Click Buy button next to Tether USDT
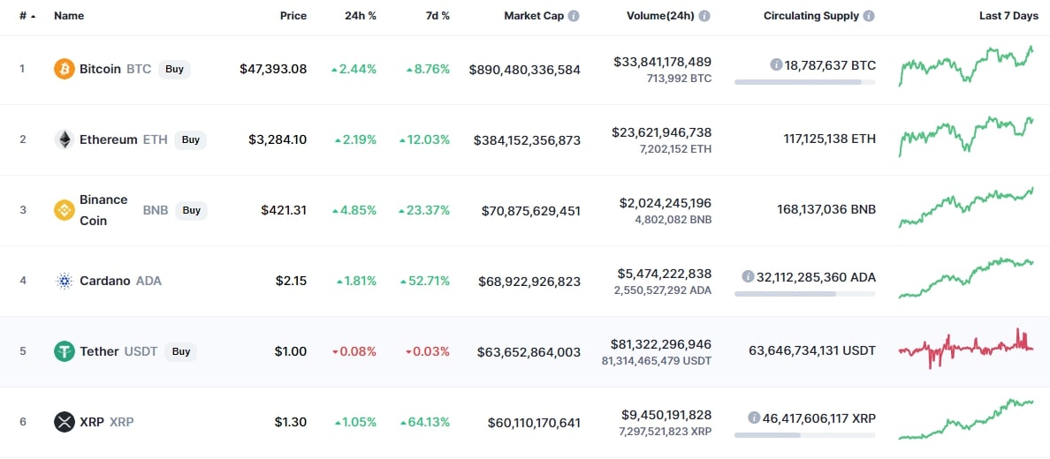This screenshot has height=459, width=1050. point(181,351)
